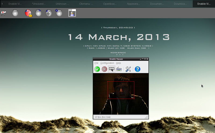Open the File menu in Enable Viacam

click(96, 63)
